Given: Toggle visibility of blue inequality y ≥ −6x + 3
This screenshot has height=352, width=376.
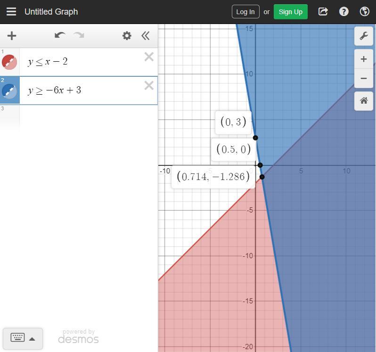Looking at the screenshot, I should point(9,91).
